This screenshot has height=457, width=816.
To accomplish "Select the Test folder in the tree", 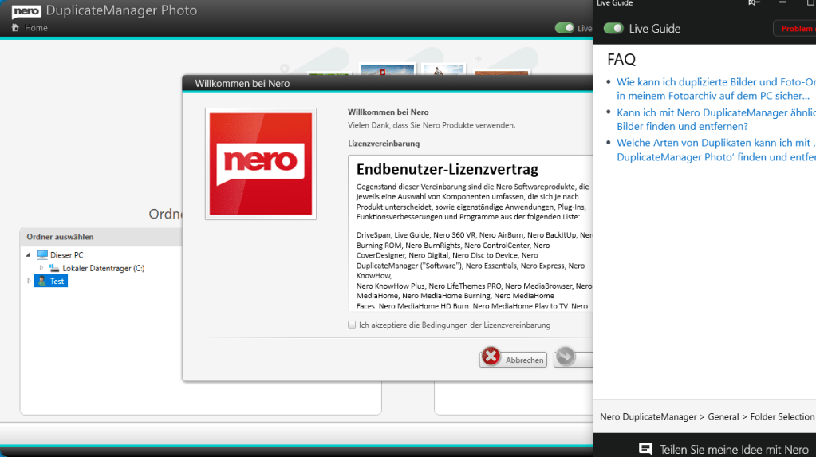I will (57, 282).
